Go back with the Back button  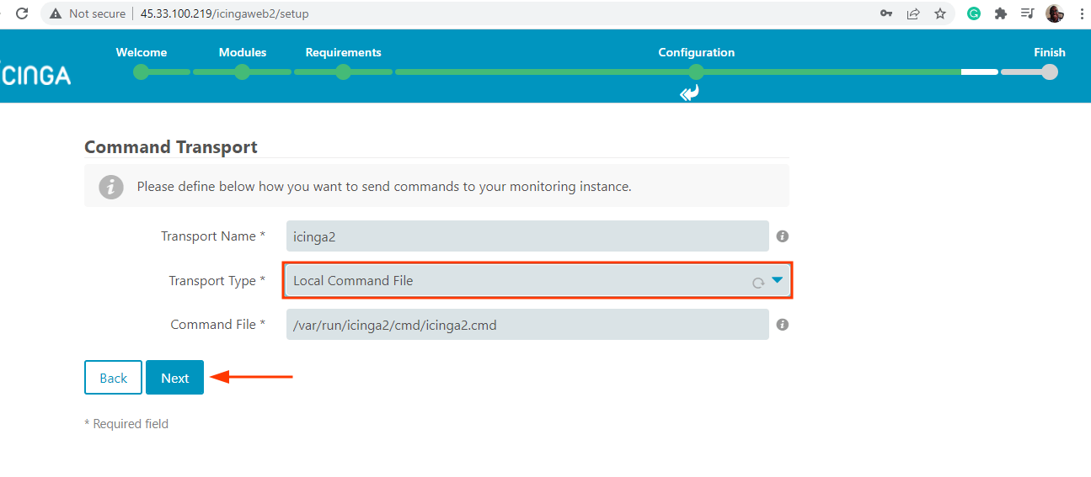tap(113, 378)
